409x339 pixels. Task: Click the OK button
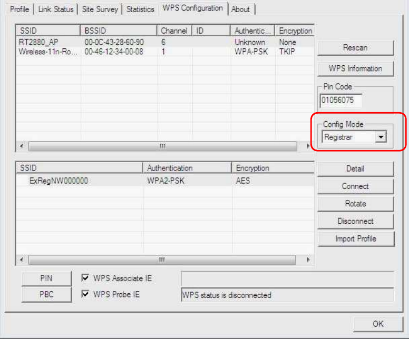(378, 324)
